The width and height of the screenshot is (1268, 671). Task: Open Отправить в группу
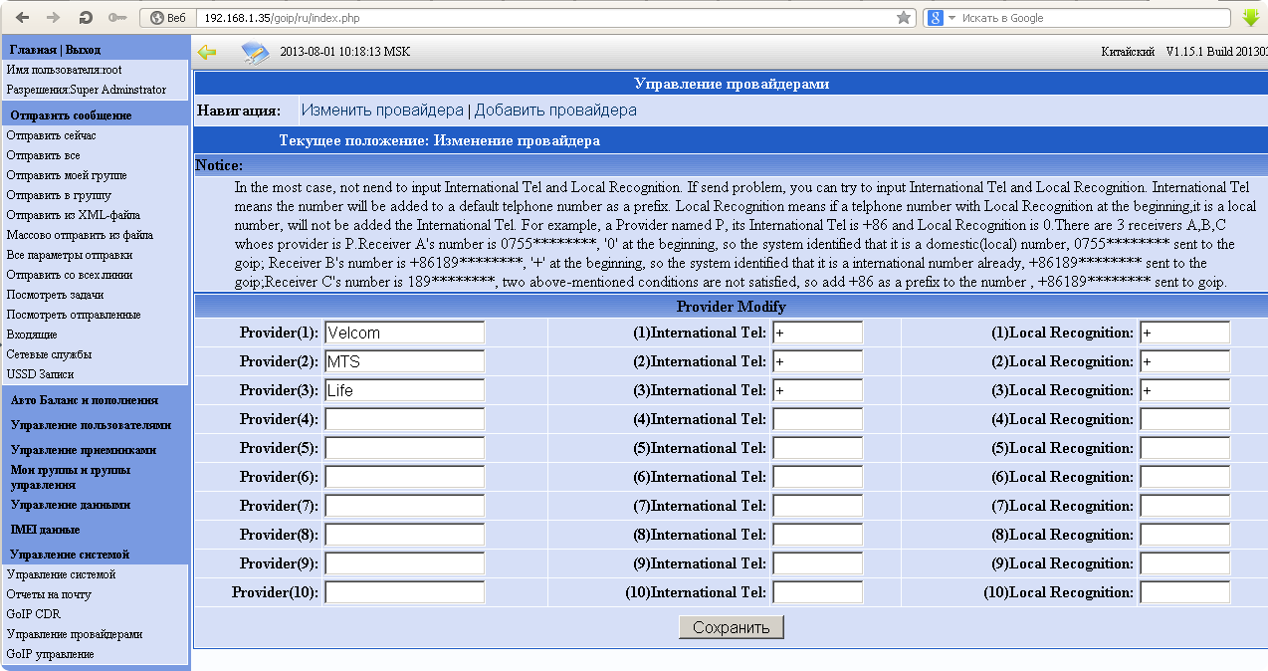tap(59, 195)
